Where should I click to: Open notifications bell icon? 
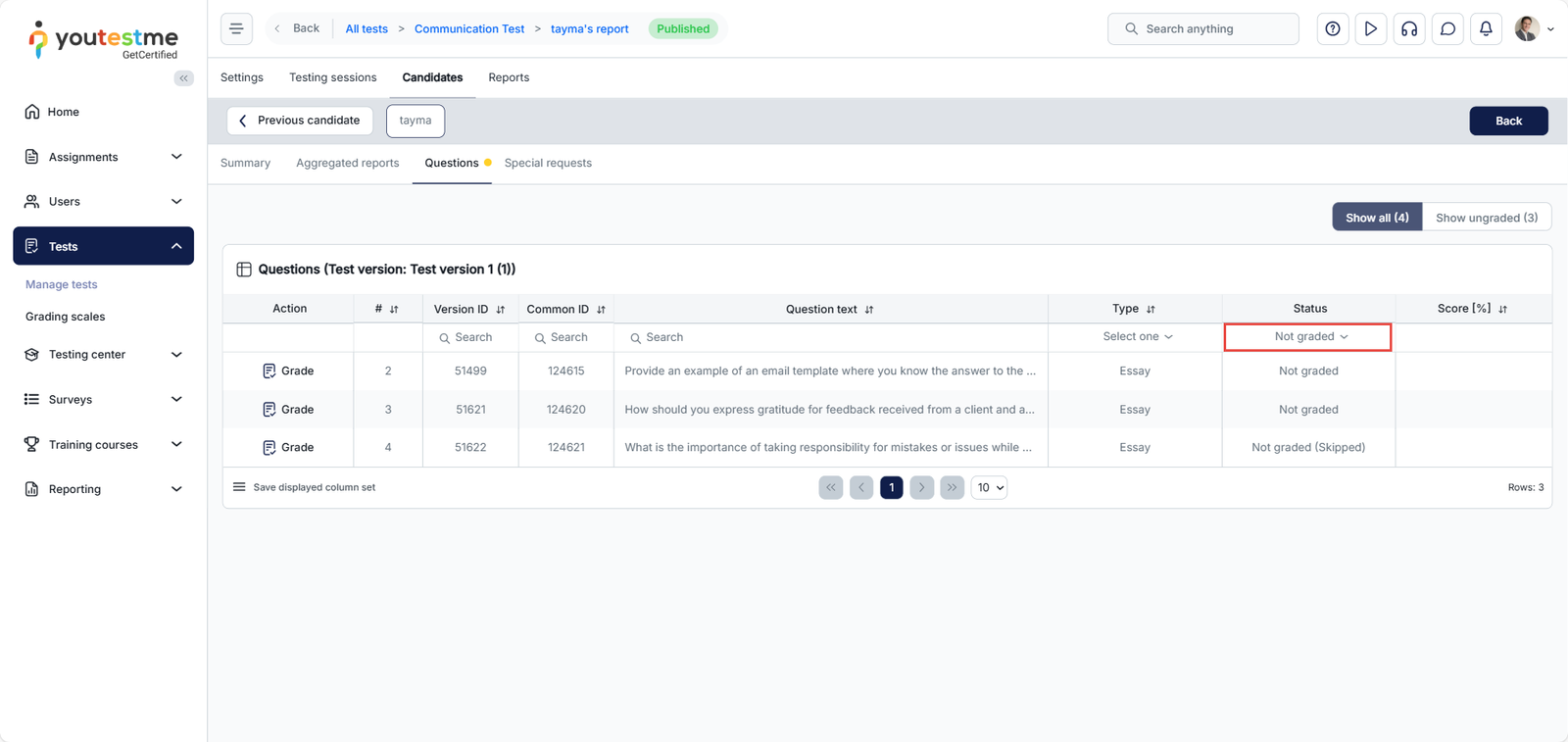(1486, 29)
